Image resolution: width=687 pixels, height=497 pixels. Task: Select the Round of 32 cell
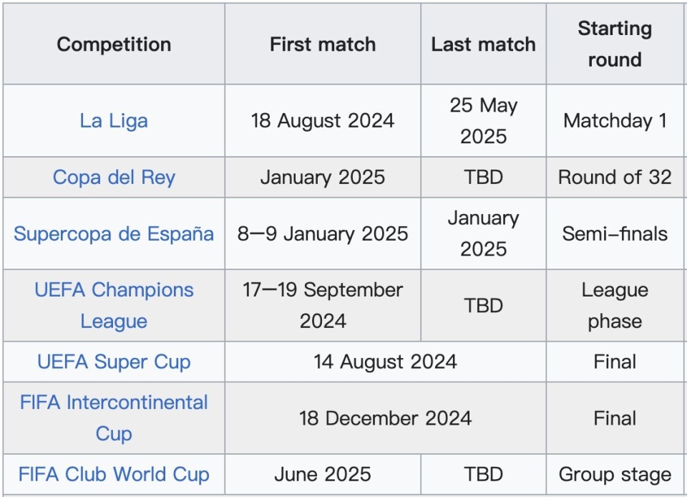click(x=615, y=177)
